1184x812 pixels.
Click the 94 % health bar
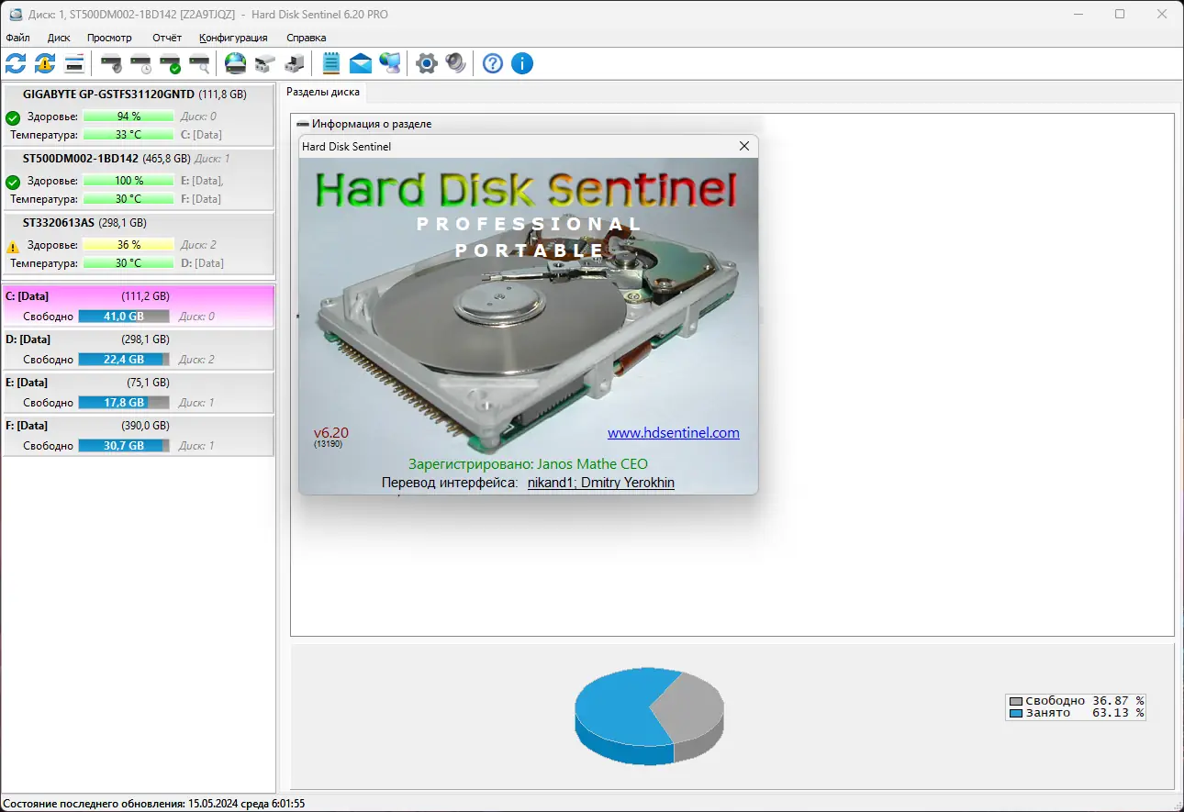tap(128, 117)
